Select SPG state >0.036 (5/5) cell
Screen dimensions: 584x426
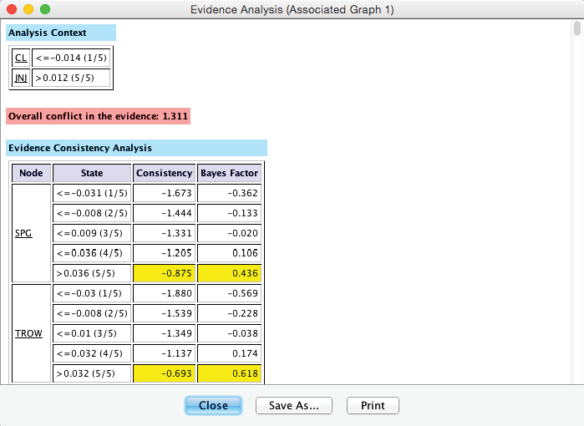click(92, 273)
